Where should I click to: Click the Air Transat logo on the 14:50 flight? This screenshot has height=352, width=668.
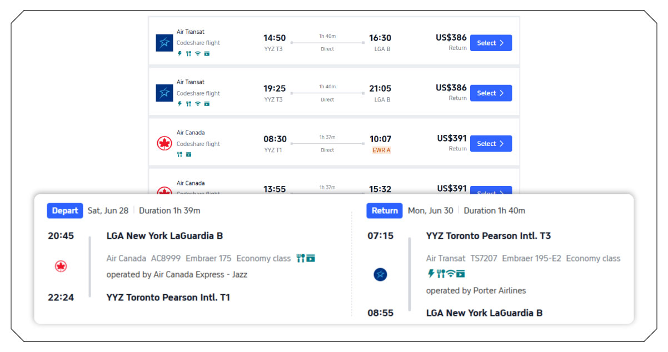[164, 43]
